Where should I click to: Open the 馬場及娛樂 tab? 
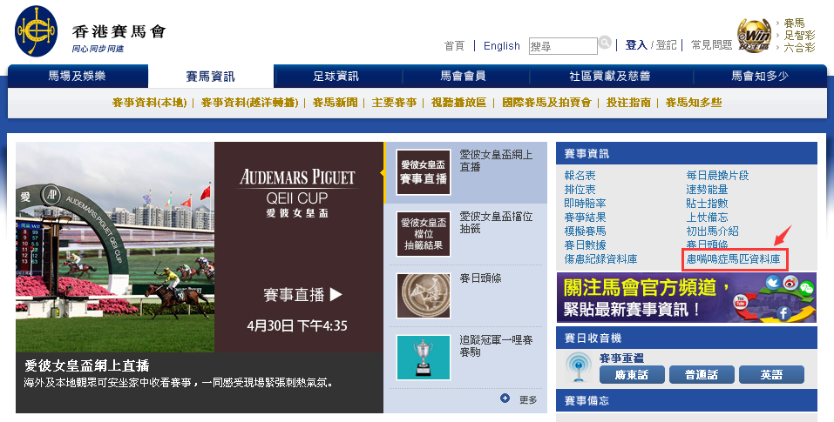coord(77,76)
